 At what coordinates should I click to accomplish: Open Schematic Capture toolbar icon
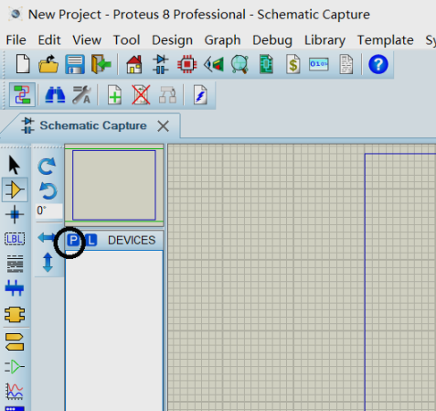(161, 64)
